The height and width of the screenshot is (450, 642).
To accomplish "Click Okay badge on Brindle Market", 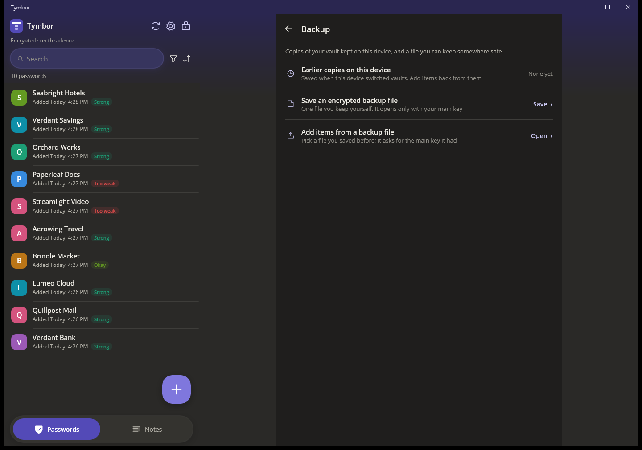I will [x=100, y=265].
